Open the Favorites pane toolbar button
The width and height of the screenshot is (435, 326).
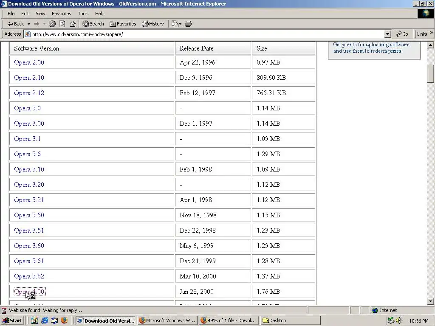(x=123, y=24)
